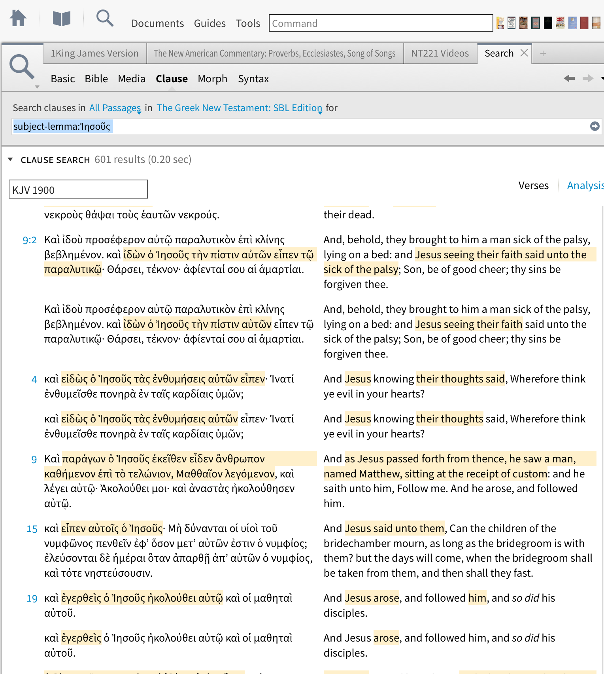Switch to the King James Version tab
This screenshot has height=674, width=604.
[94, 53]
